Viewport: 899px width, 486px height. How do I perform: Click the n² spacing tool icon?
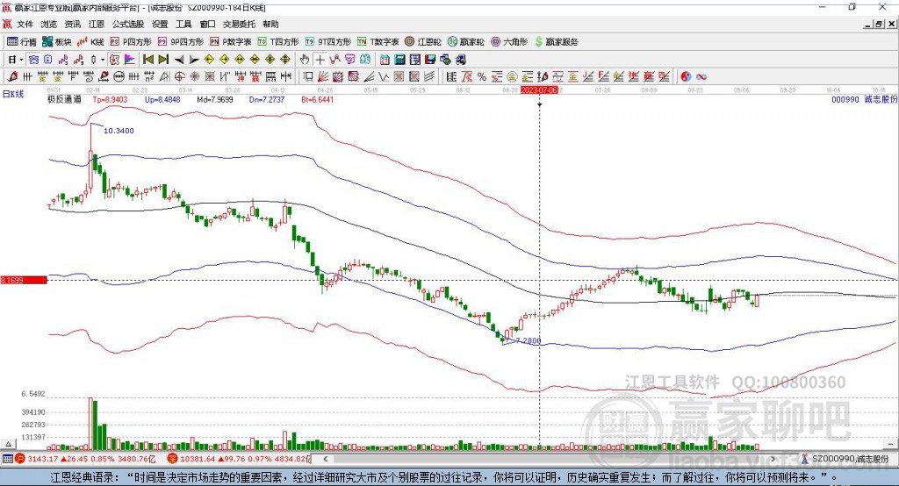pyautogui.click(x=149, y=76)
